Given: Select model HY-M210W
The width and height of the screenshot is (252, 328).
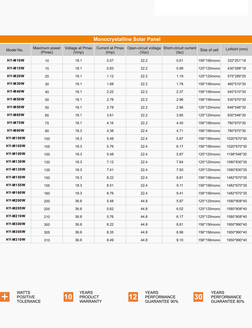Looking at the screenshot, I should [x=16, y=216].
